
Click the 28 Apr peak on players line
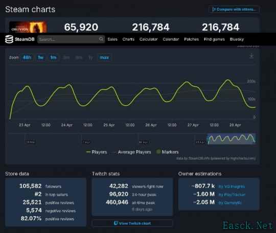pos(228,80)
